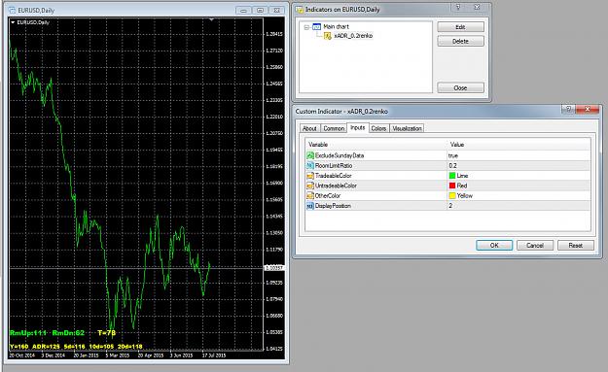Click the OtherColor variable name
Screen dimensions: 608x372
(328, 195)
